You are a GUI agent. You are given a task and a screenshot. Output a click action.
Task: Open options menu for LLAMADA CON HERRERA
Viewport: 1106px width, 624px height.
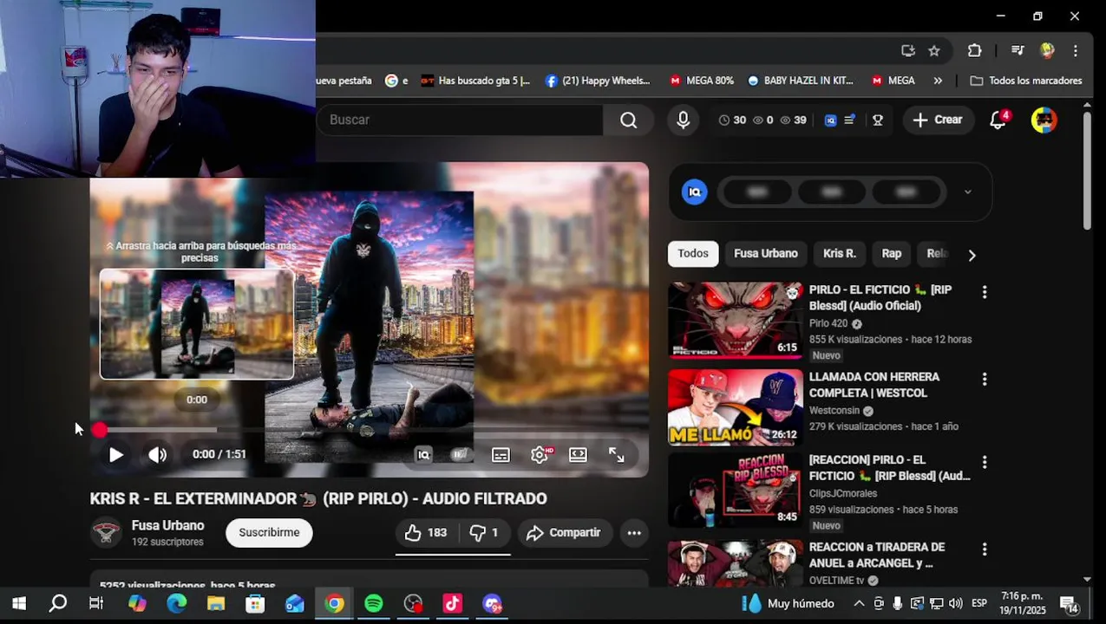coord(984,380)
